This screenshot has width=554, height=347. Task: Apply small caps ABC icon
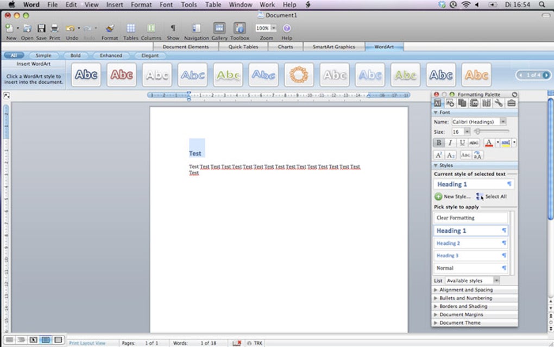[465, 156]
